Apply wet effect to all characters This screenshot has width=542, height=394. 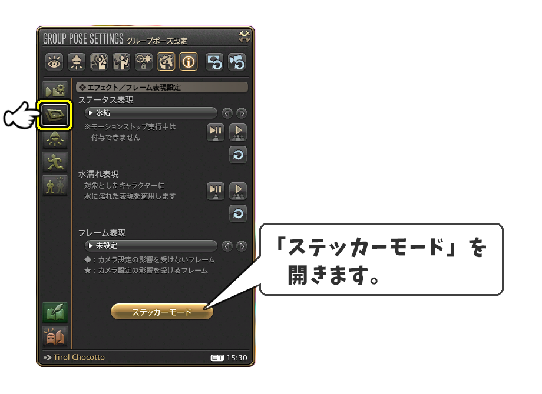tap(238, 191)
